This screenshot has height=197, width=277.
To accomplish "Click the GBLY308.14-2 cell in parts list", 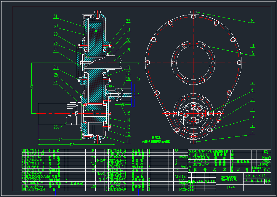I will click(x=201, y=161).
